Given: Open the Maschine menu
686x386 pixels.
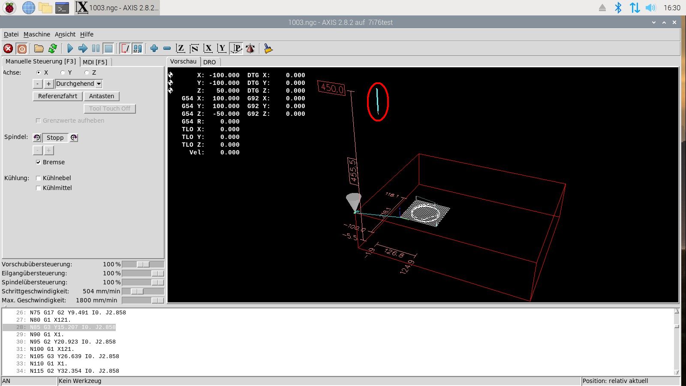Looking at the screenshot, I should pyautogui.click(x=36, y=34).
